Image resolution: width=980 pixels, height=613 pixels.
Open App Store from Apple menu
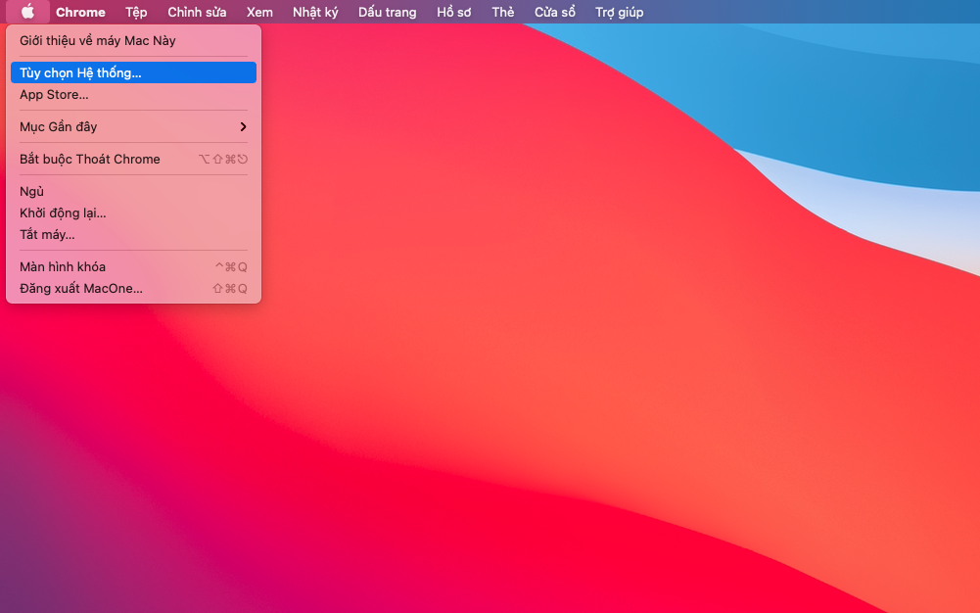click(133, 94)
